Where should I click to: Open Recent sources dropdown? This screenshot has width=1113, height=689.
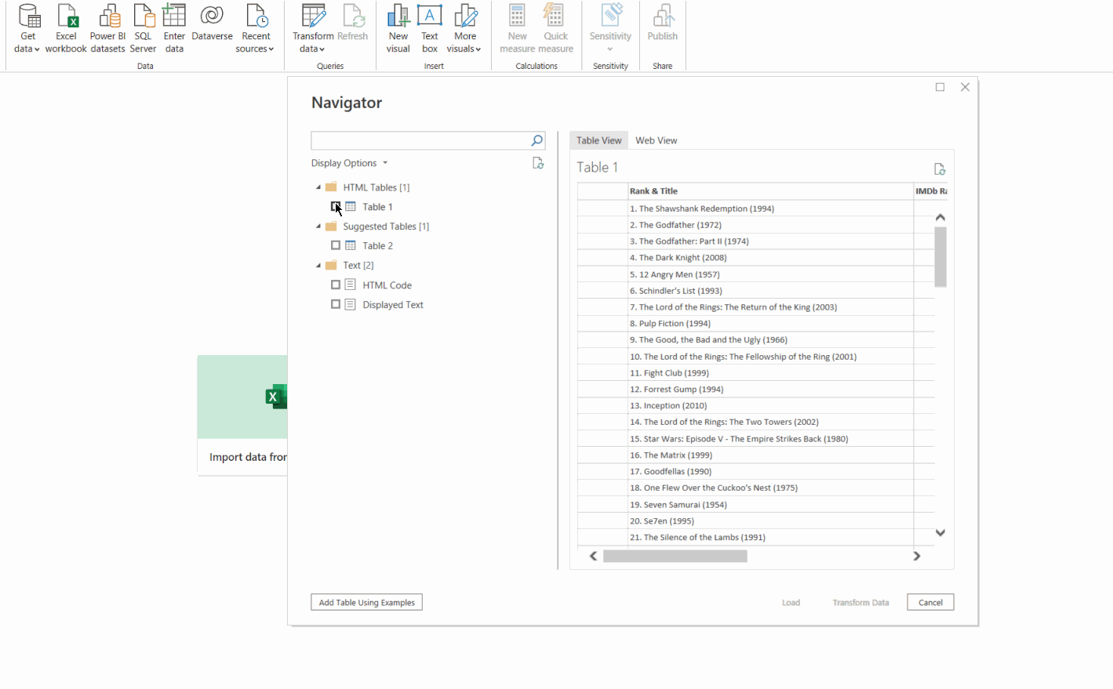pyautogui.click(x=256, y=29)
